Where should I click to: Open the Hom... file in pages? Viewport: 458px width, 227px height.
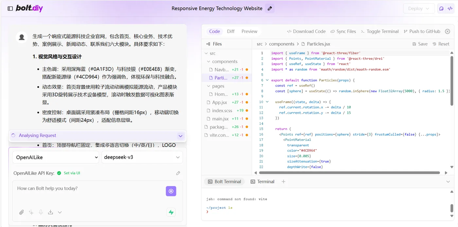pos(227,94)
